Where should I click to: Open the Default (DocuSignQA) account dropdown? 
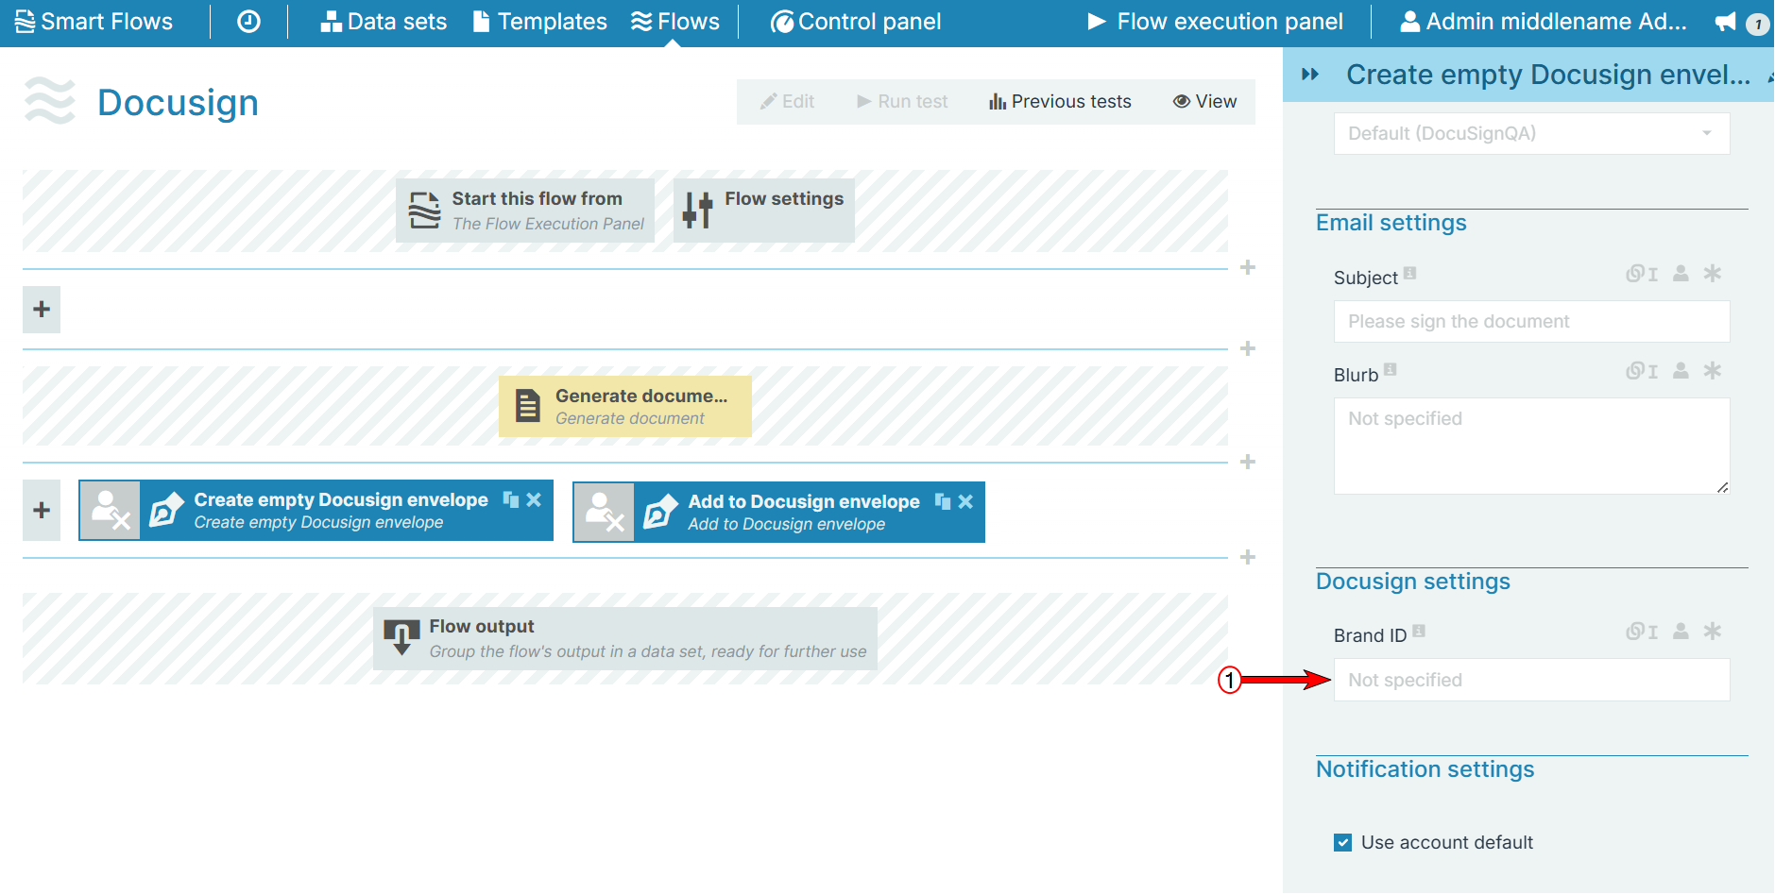pos(1530,133)
